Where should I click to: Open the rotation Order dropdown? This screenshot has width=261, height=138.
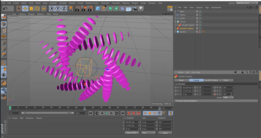pyautogui.click(x=228, y=98)
